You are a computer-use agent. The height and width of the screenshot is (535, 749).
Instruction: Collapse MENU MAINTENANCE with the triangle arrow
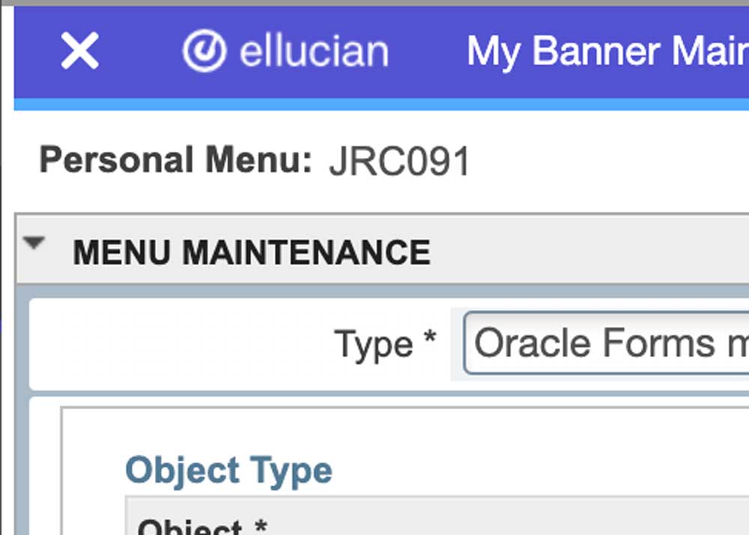(x=34, y=243)
